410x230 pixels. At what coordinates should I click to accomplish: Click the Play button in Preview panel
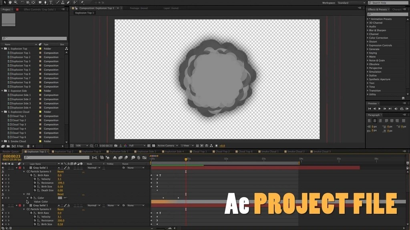point(380,109)
